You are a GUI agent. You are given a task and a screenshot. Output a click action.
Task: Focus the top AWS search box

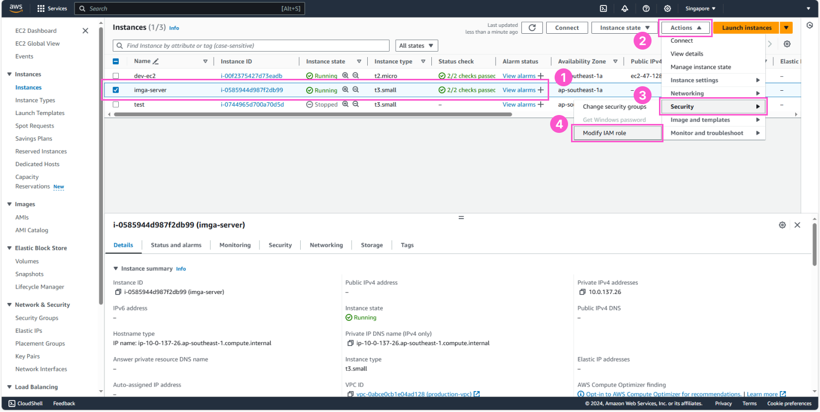pyautogui.click(x=189, y=8)
